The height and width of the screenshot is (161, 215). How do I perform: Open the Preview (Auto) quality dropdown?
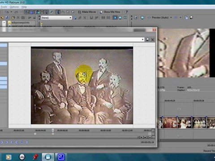[171, 17]
